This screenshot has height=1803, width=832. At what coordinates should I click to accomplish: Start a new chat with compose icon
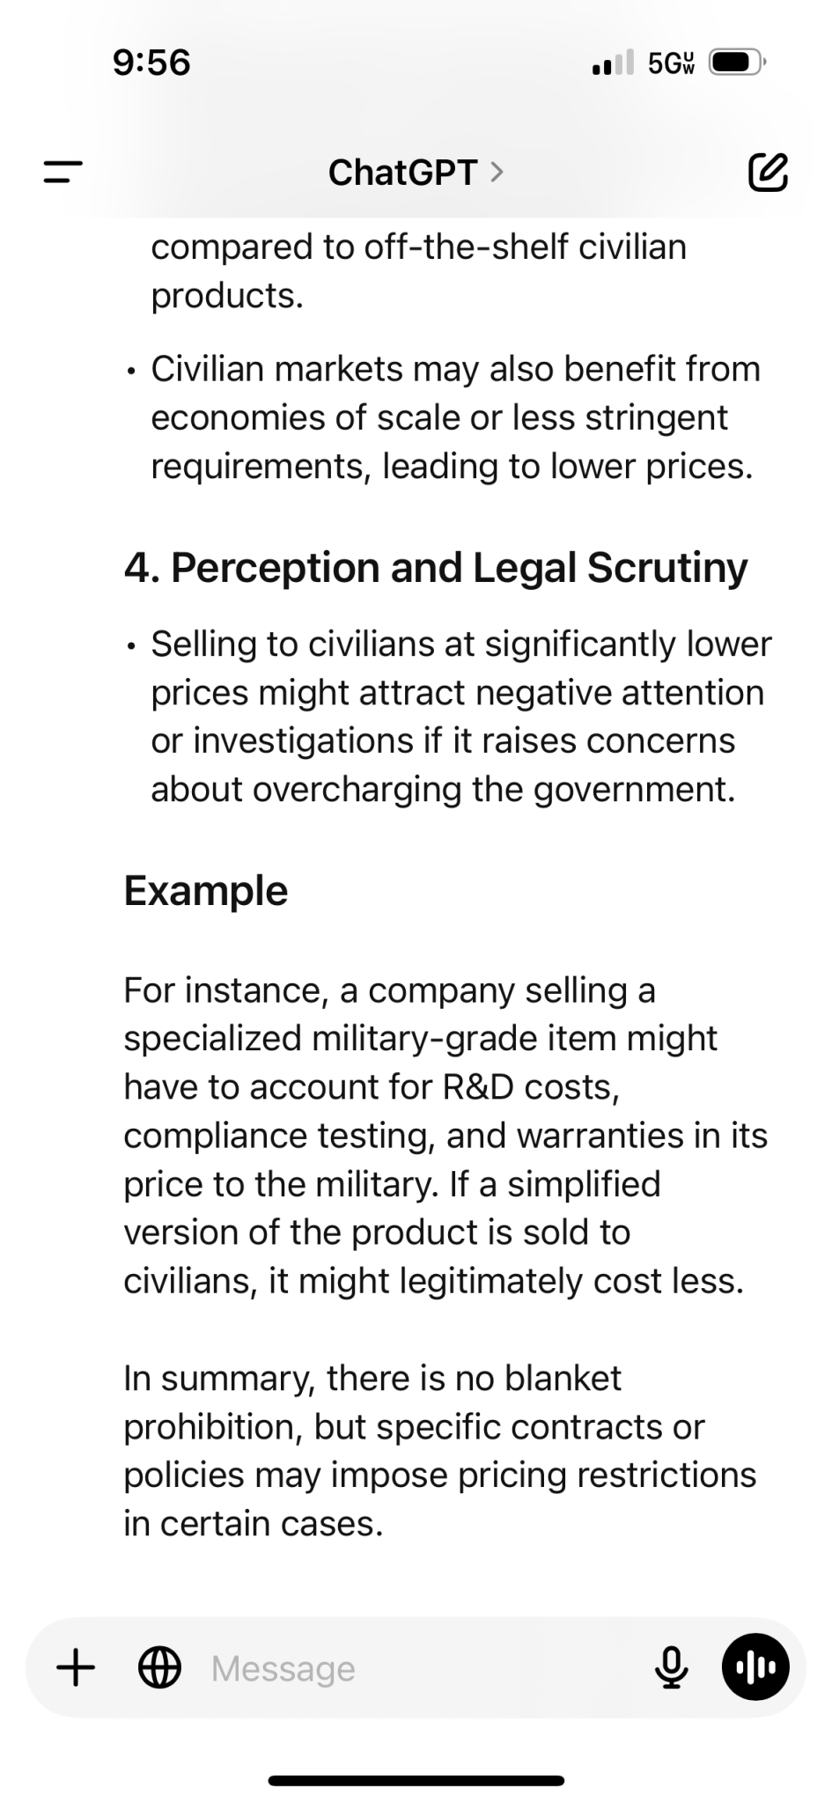(x=768, y=172)
